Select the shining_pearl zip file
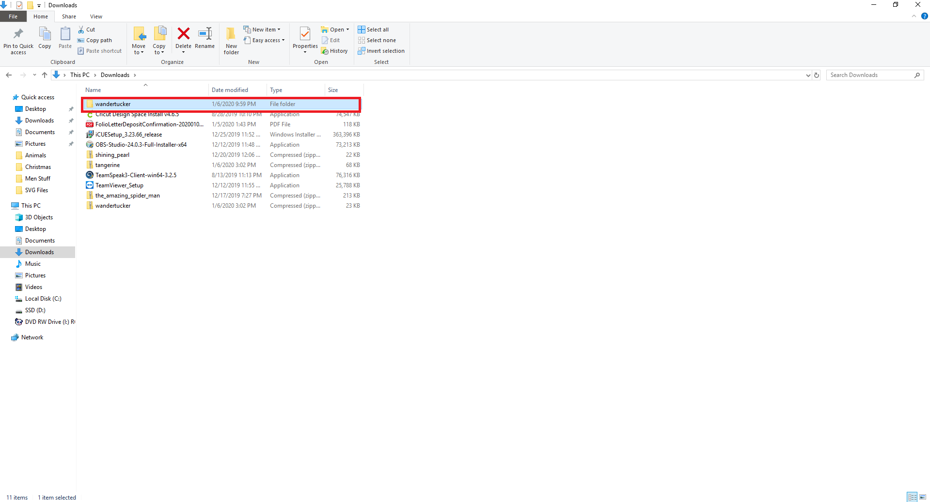The height and width of the screenshot is (502, 930). (x=222, y=155)
